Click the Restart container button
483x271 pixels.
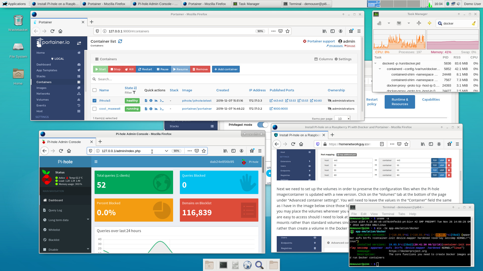click(x=145, y=69)
